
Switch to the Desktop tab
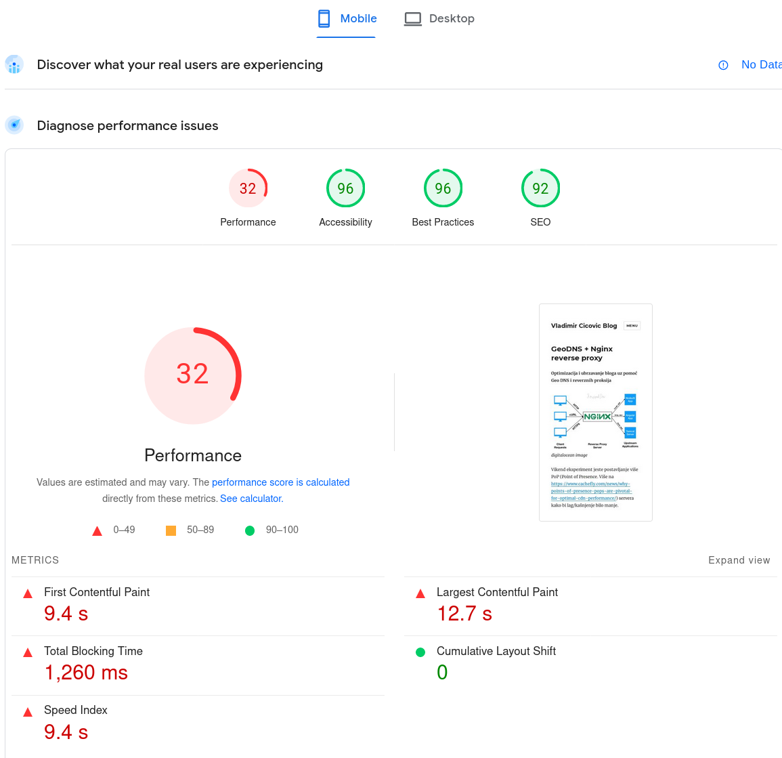(439, 19)
